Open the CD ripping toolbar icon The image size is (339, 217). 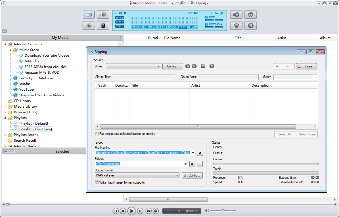236,15
